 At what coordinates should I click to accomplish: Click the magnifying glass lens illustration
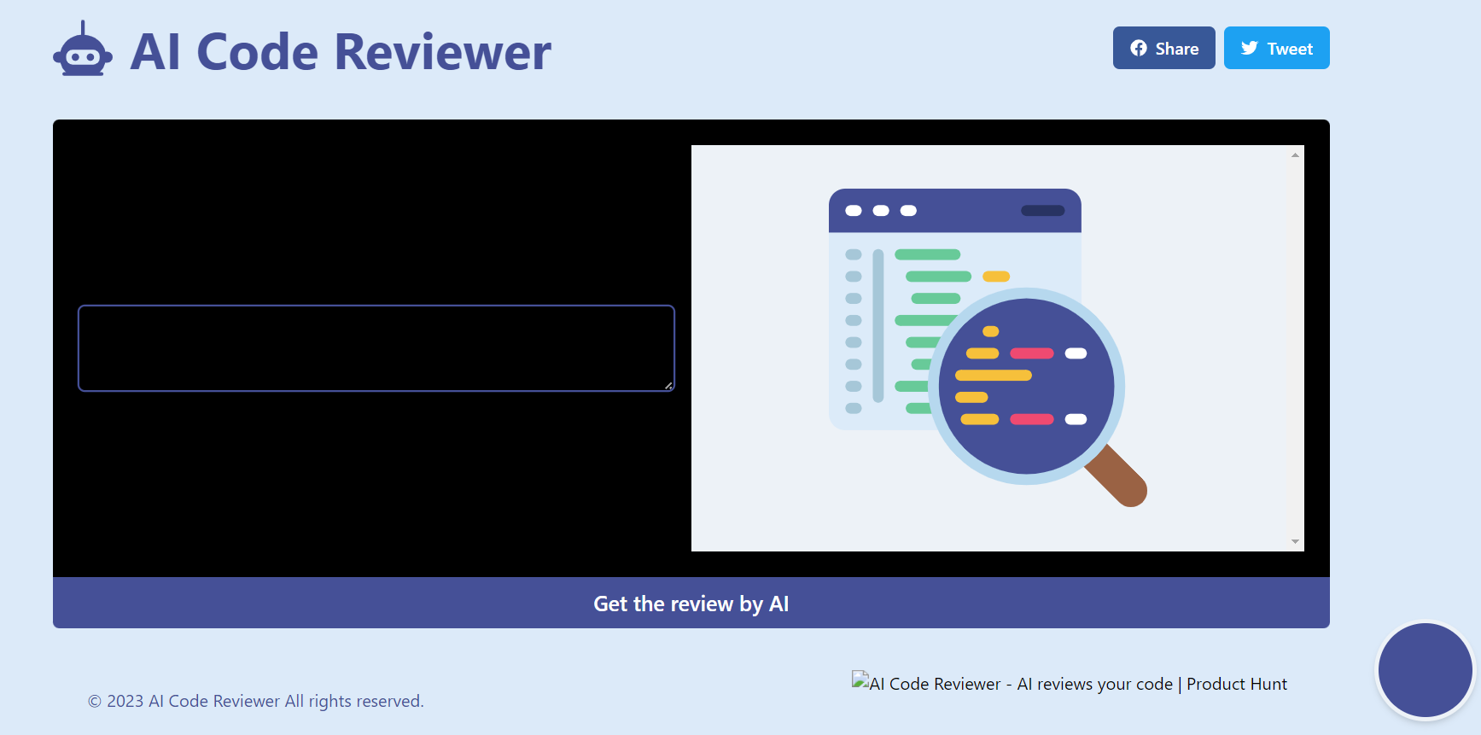click(1026, 386)
